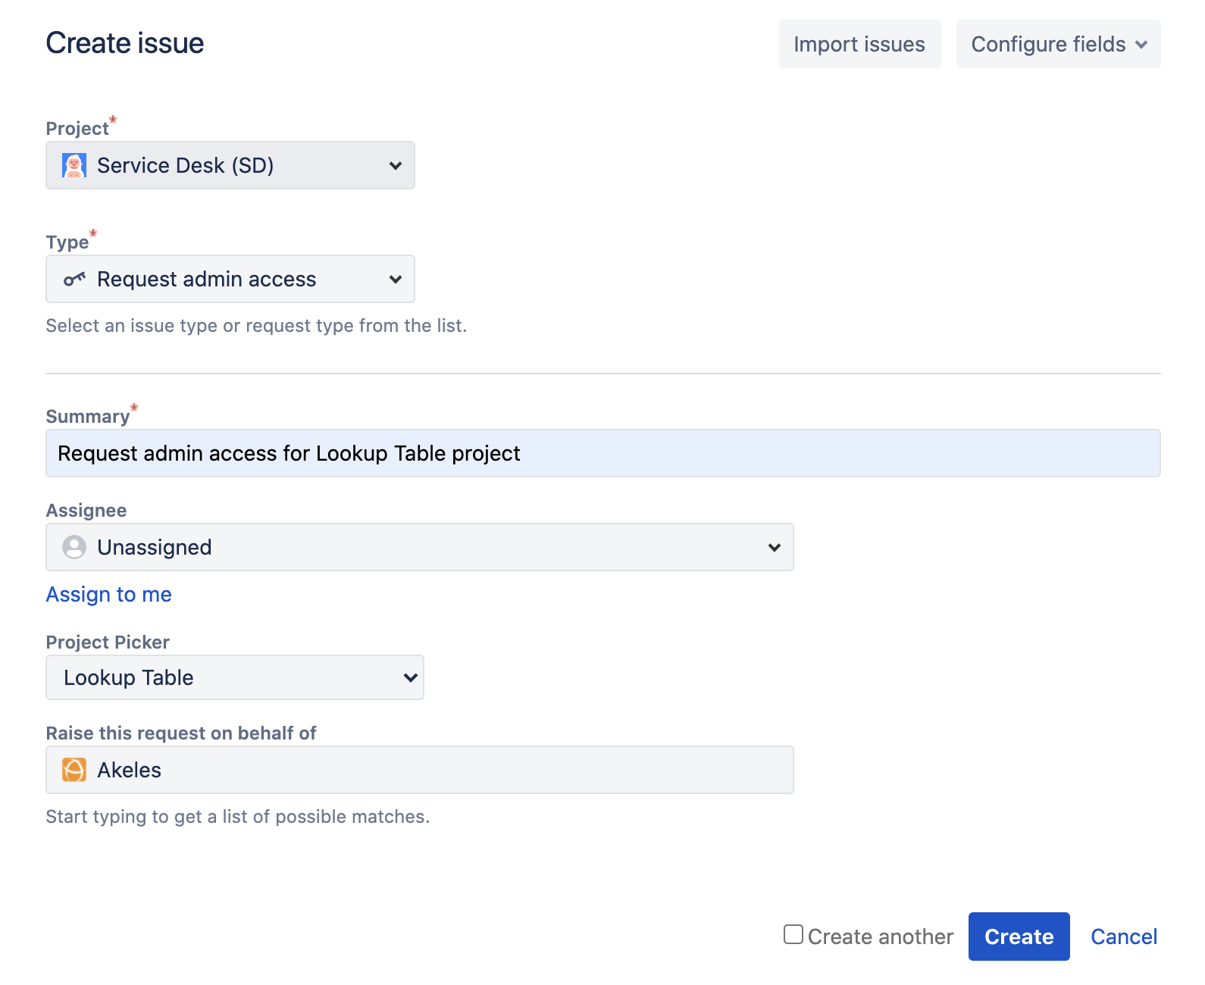Image resolution: width=1205 pixels, height=985 pixels.
Task: Click the orange Akeles logo icon
Action: [x=74, y=770]
